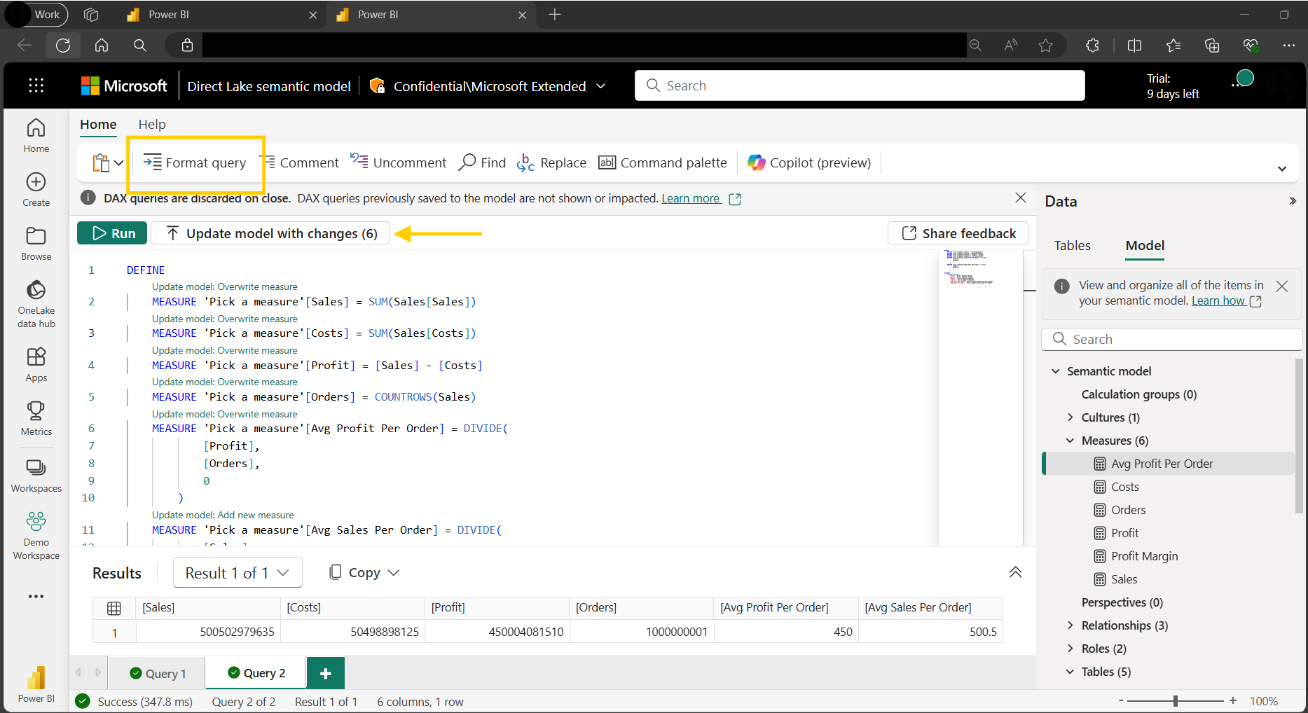Open the Microsoft app launcher grid
Image resolution: width=1308 pixels, height=713 pixels.
tap(36, 85)
